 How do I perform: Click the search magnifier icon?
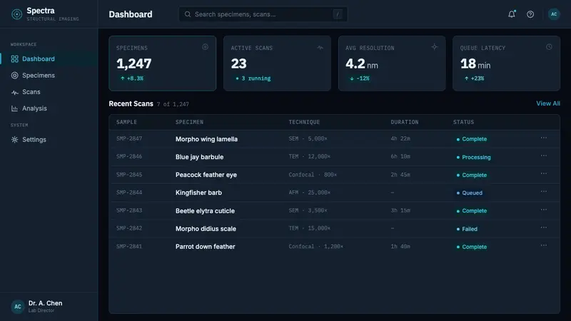(x=188, y=14)
